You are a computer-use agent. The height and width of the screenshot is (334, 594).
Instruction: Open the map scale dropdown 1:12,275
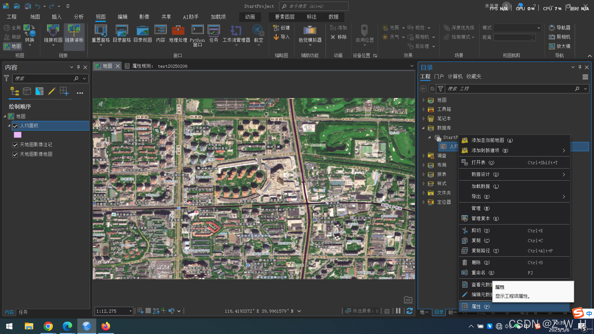point(130,311)
